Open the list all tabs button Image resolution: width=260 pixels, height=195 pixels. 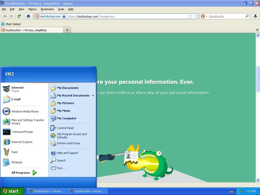(257, 30)
